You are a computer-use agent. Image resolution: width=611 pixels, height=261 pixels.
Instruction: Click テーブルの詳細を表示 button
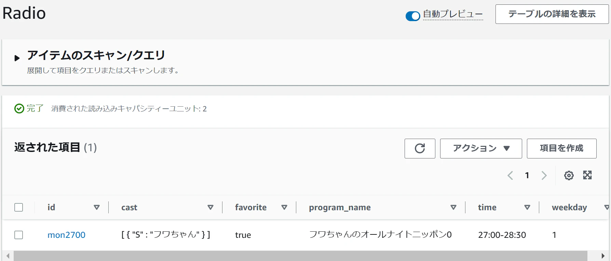(x=552, y=14)
